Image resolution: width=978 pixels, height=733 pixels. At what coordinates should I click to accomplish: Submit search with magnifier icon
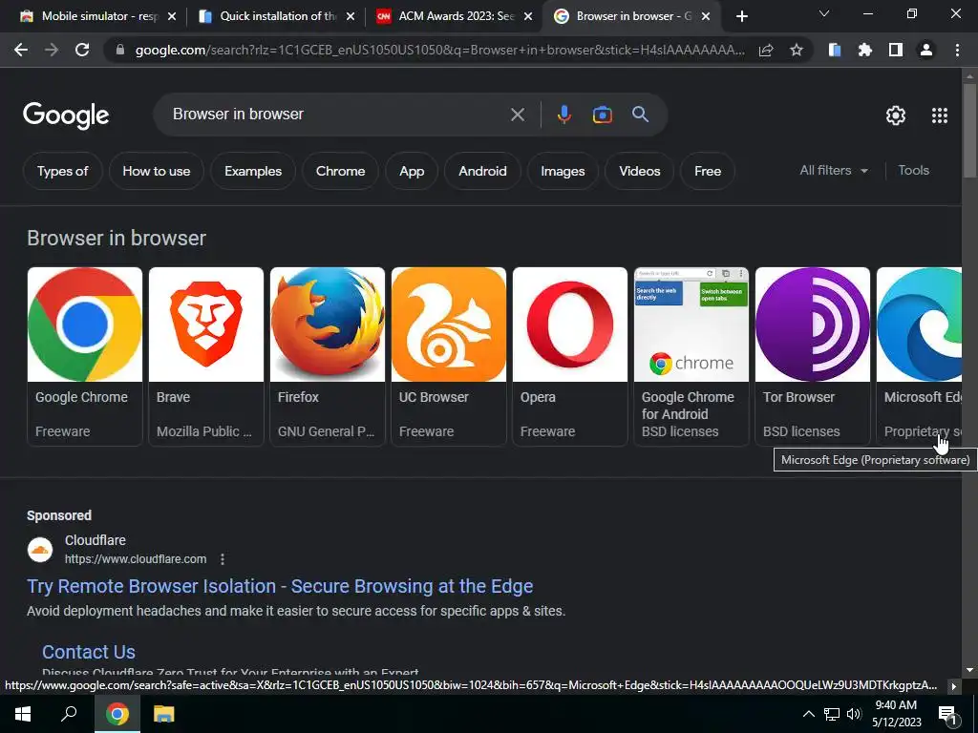pos(640,115)
